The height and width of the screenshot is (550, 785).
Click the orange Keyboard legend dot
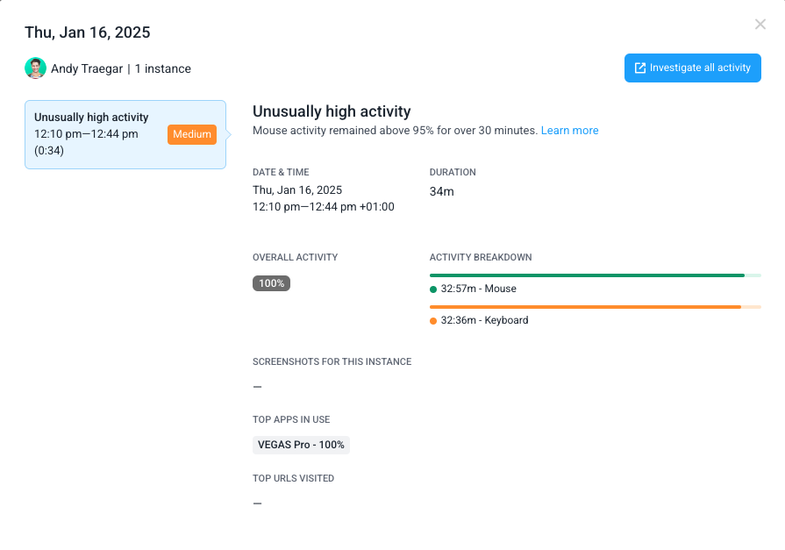point(433,321)
